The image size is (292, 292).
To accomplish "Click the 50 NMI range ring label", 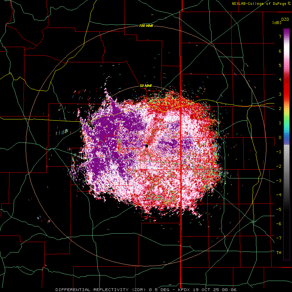I will [x=146, y=86].
